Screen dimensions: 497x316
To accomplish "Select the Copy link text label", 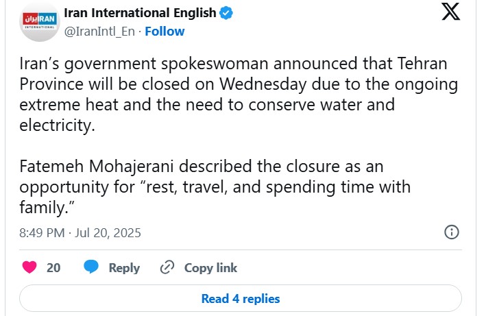I will coord(210,268).
